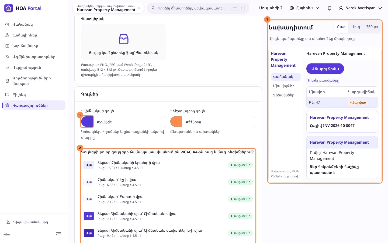
Task: Click the image upload drop zone
Action: point(123,42)
